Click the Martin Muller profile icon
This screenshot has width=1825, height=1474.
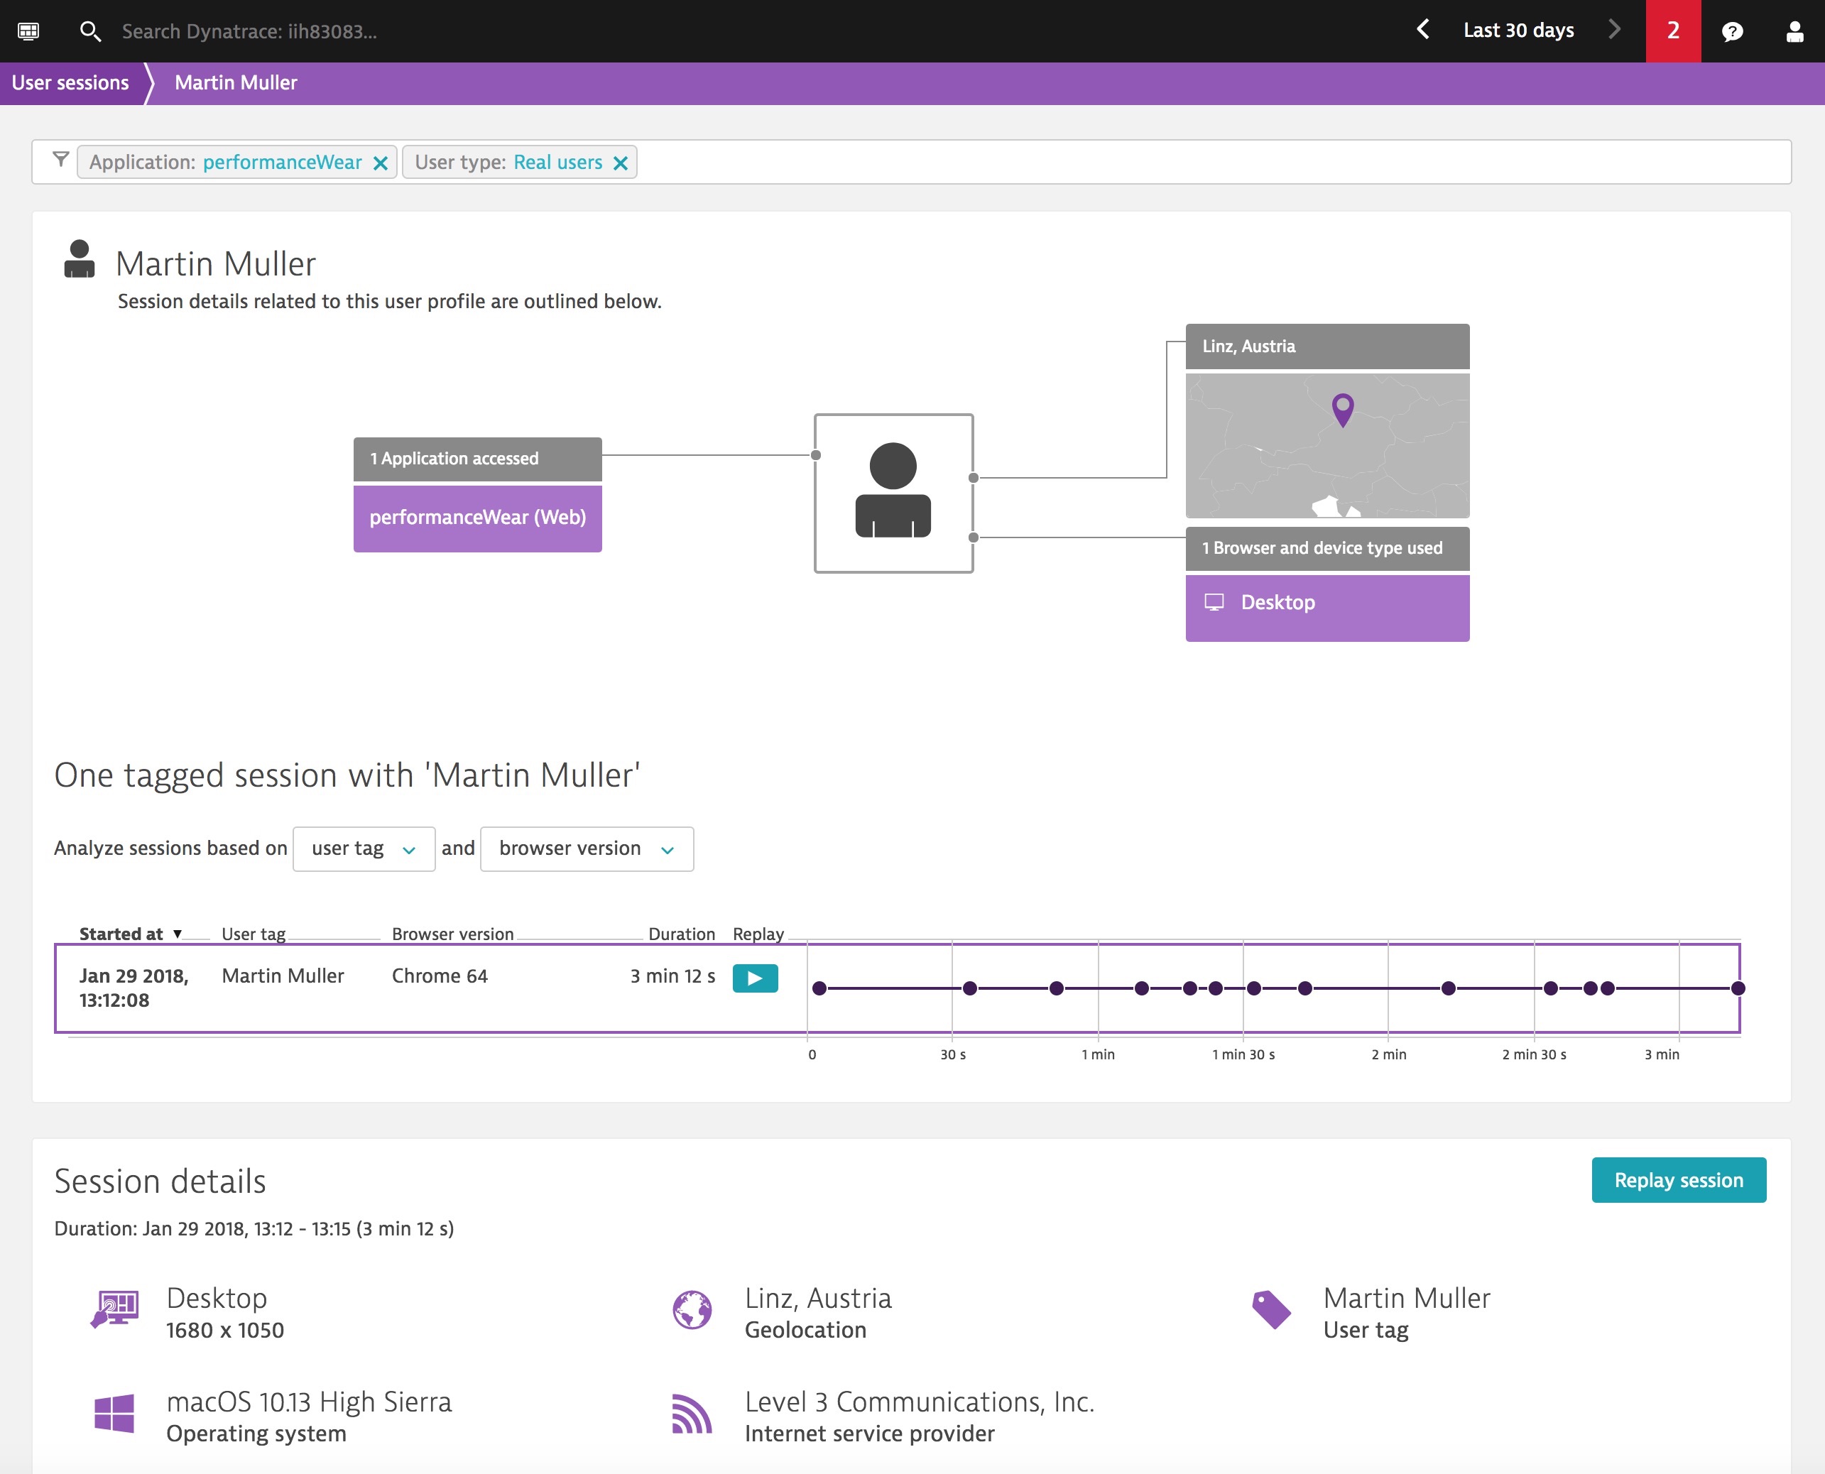[79, 259]
